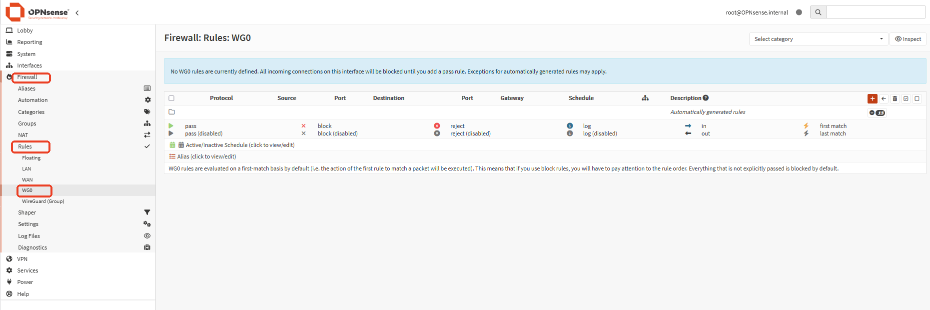Click into the top search input field
This screenshot has width=930, height=310.
876,12
